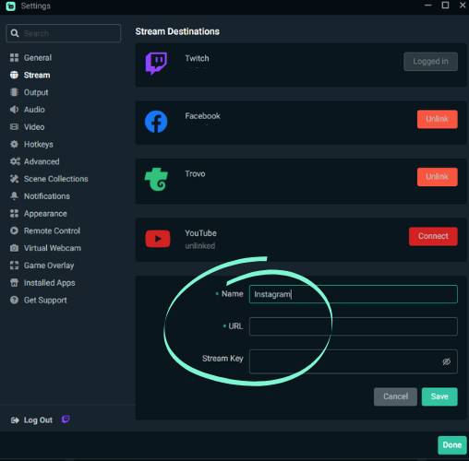Click the General grid icon
469x461 pixels.
pos(14,57)
